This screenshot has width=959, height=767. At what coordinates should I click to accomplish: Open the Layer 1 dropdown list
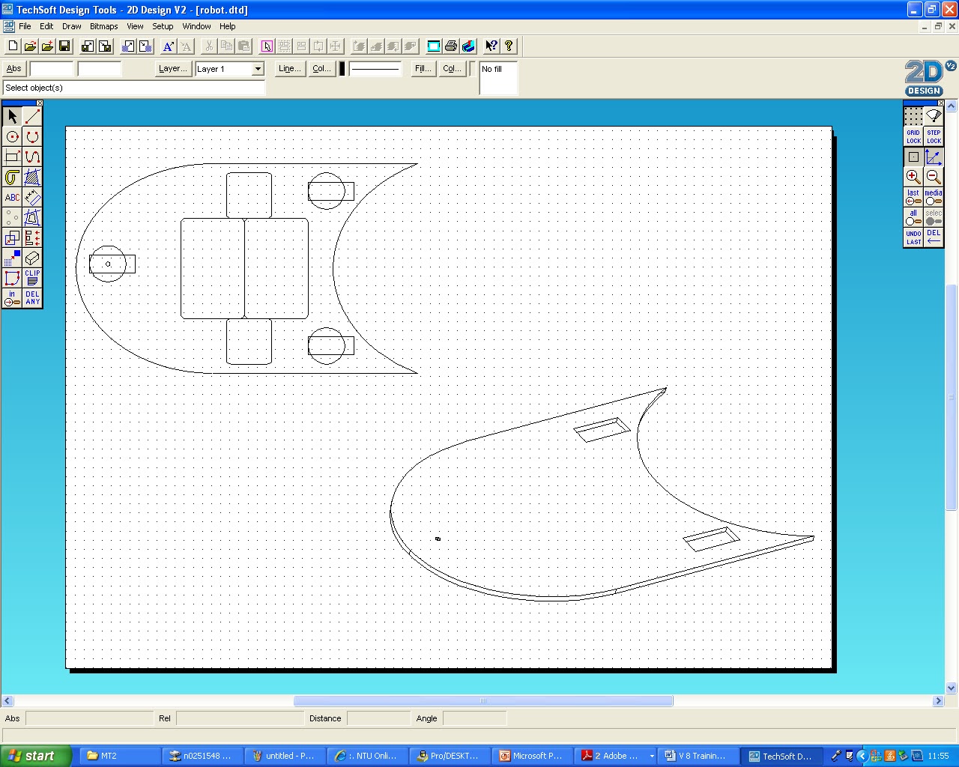257,69
